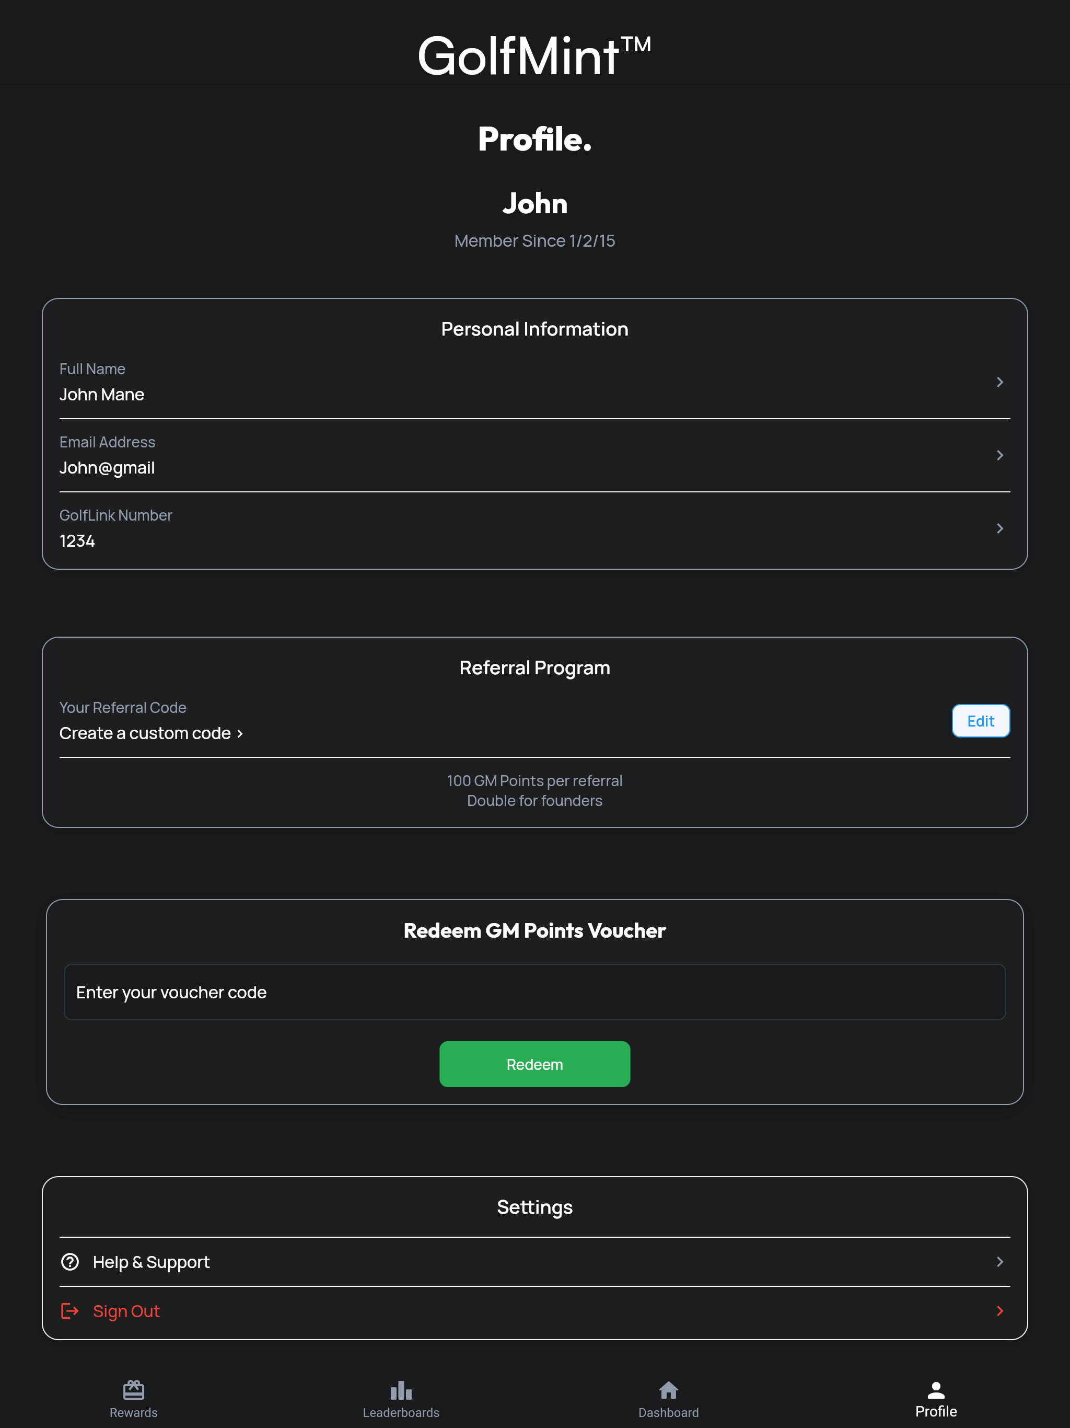
Task: Switch to the Dashboard tab label
Action: coord(669,1412)
